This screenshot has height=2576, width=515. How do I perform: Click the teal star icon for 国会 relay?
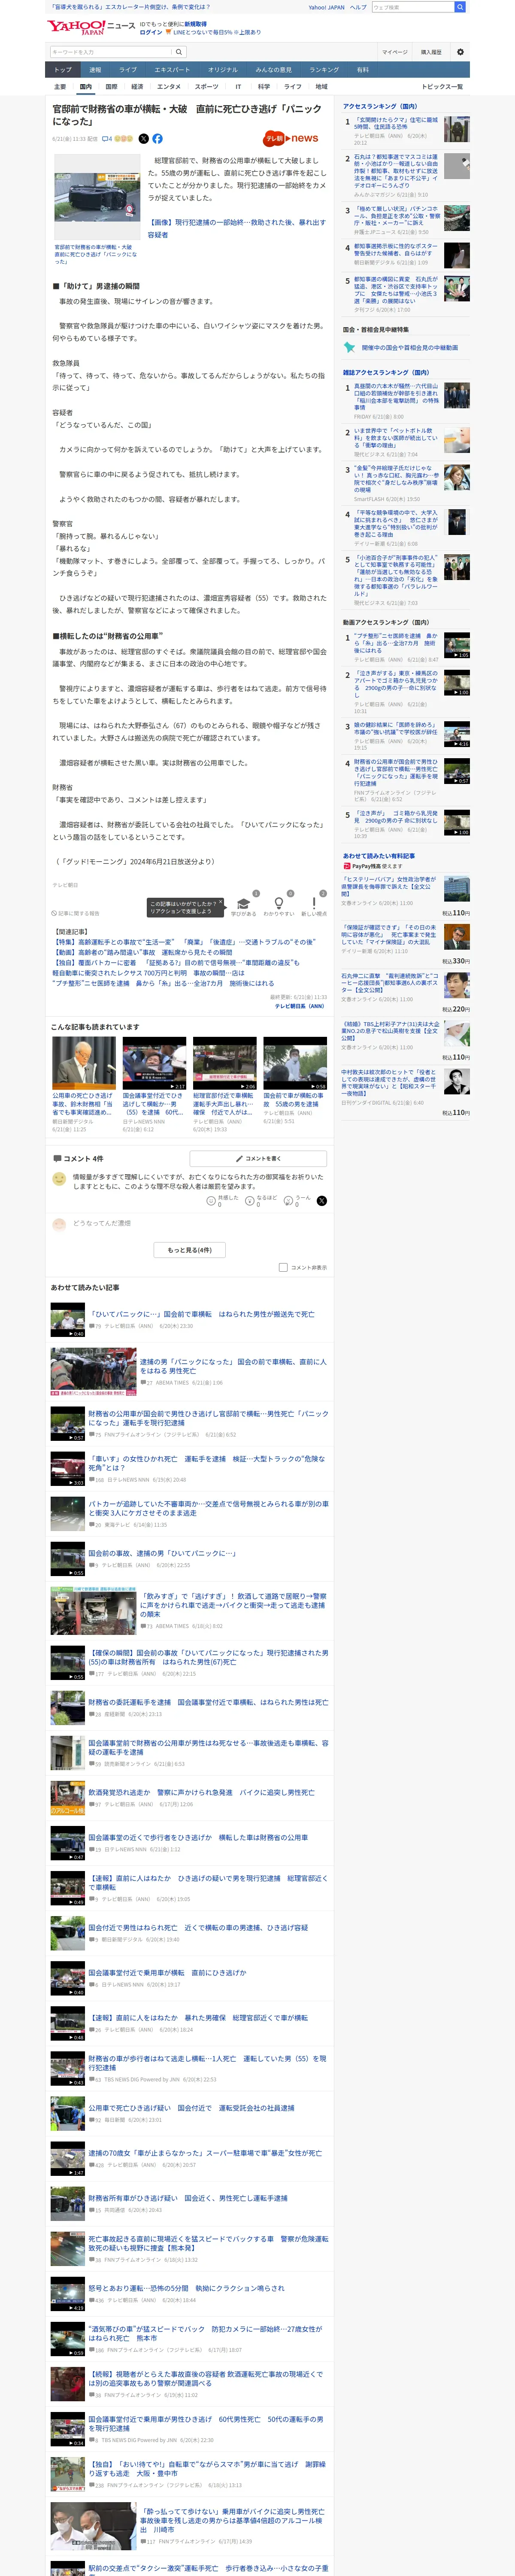(349, 348)
